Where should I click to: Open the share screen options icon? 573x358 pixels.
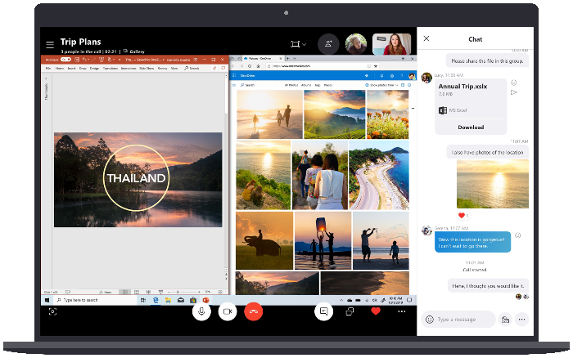click(350, 311)
